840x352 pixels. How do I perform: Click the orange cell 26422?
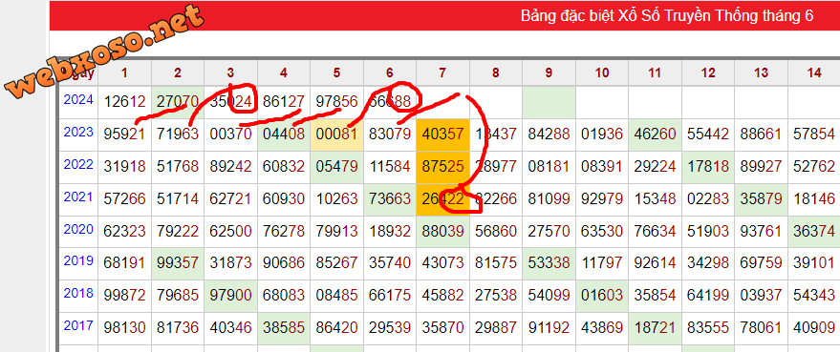442,199
